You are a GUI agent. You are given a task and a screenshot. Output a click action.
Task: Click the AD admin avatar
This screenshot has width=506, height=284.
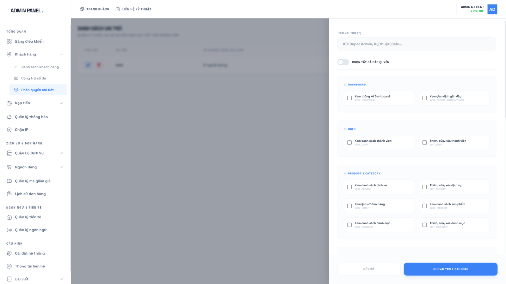click(x=492, y=9)
